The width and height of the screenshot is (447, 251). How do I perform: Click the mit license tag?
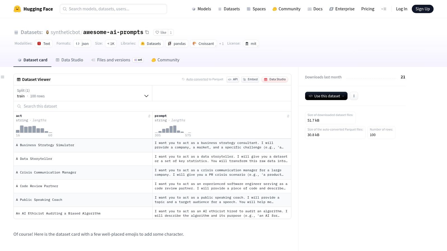[x=251, y=44]
